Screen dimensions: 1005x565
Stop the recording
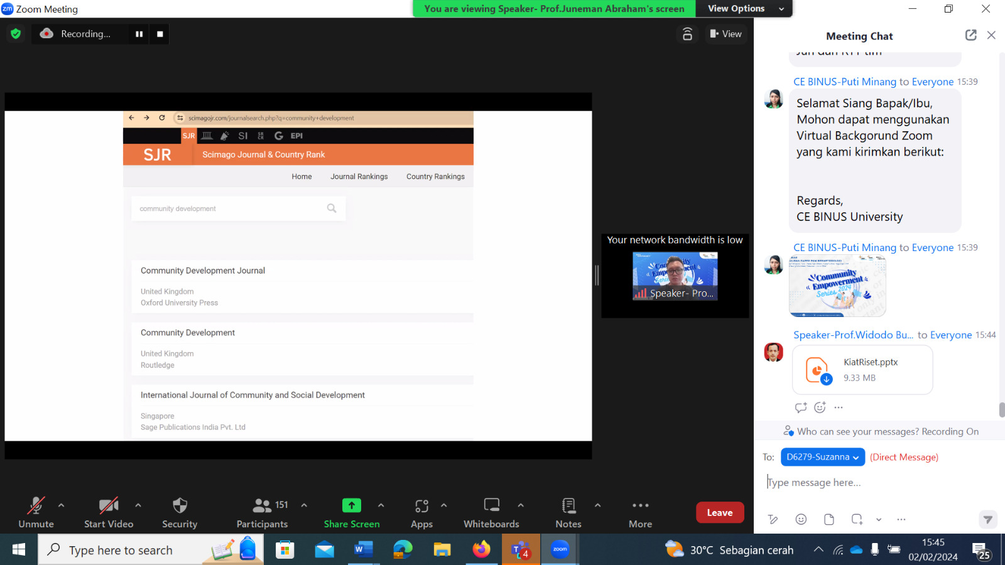(x=160, y=34)
